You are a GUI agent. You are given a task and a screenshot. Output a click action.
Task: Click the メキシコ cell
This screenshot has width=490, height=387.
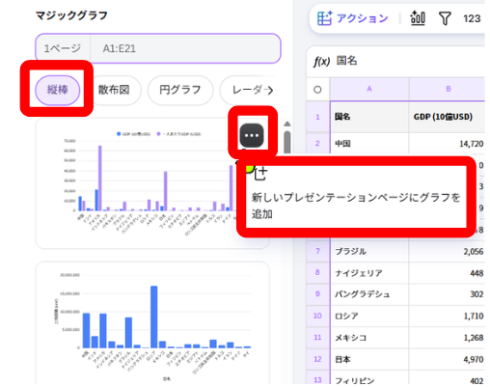tap(369, 338)
